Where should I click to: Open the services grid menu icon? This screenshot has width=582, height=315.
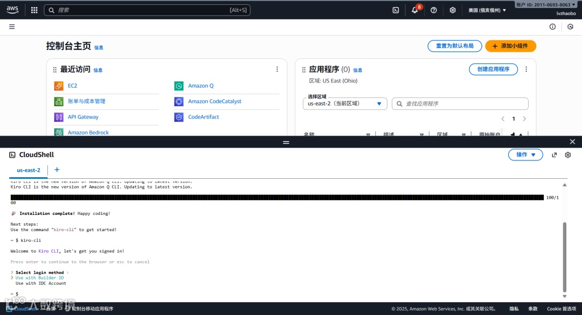pyautogui.click(x=34, y=10)
